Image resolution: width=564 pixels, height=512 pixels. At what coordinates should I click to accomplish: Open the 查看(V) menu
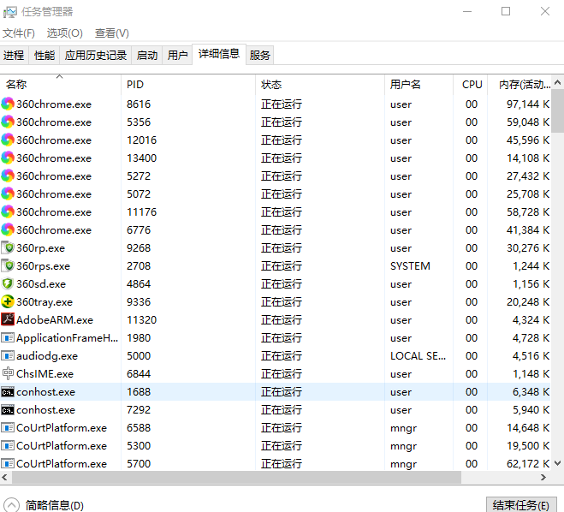point(112,33)
